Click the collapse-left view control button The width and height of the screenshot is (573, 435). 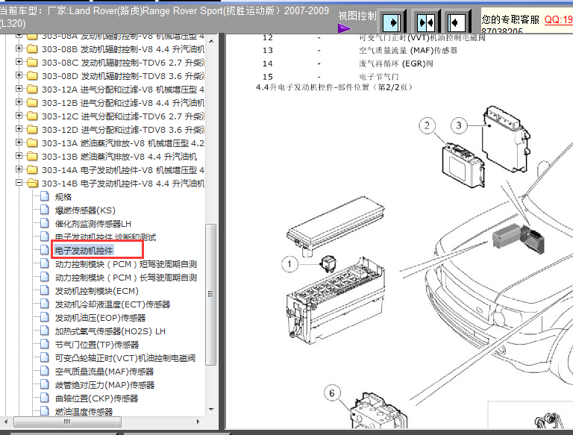pyautogui.click(x=456, y=22)
